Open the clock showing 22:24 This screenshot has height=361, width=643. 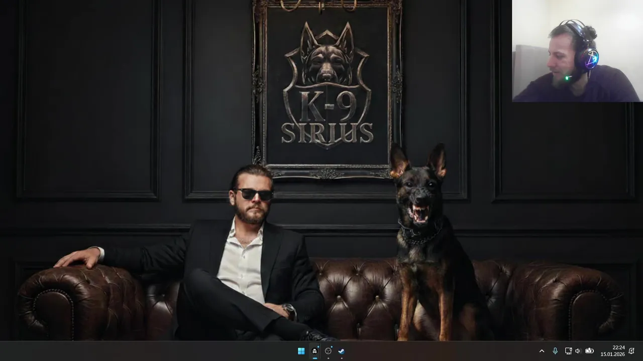pyautogui.click(x=613, y=351)
